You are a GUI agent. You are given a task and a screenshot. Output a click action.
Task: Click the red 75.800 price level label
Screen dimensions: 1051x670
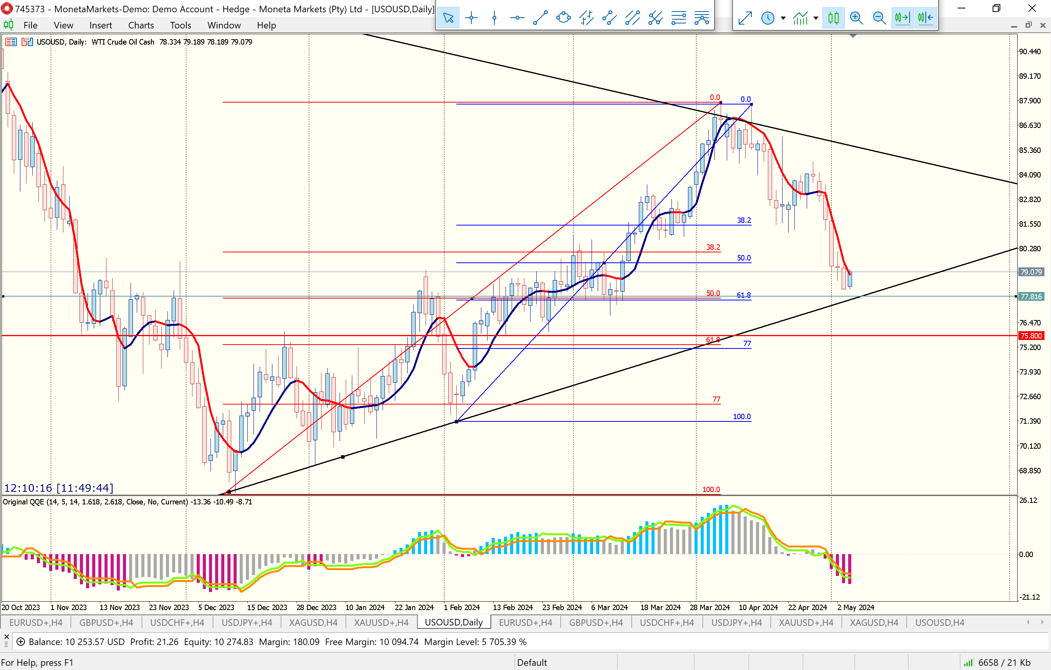click(1031, 336)
